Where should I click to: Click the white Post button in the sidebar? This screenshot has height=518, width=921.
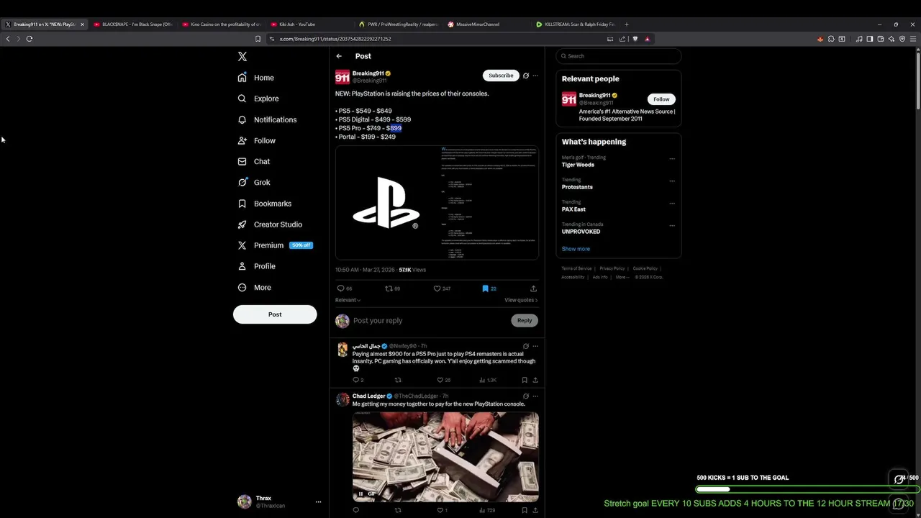275,314
